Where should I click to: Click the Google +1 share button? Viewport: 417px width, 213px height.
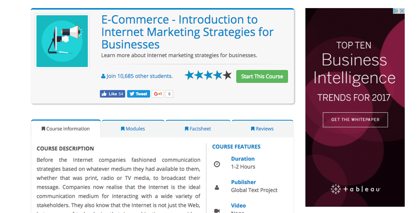pos(158,94)
